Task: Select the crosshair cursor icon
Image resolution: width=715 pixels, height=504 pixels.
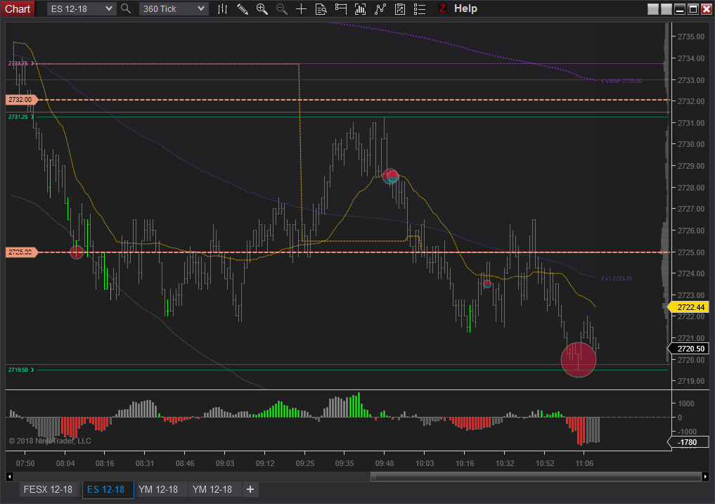Action: coord(302,8)
